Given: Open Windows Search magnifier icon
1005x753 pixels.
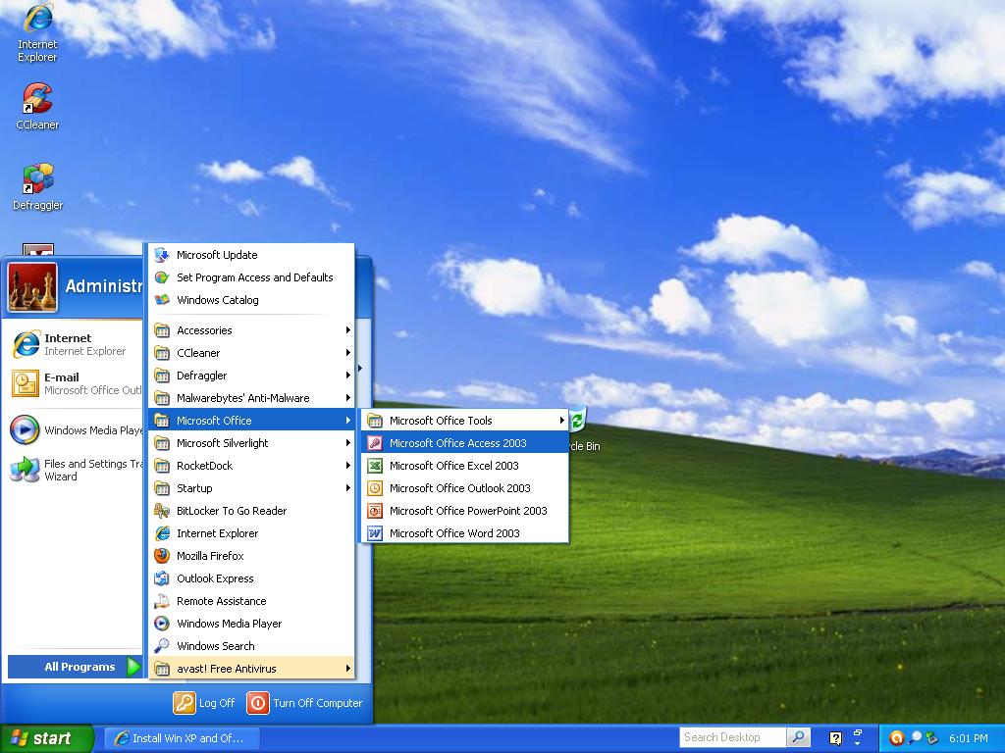Looking at the screenshot, I should [x=162, y=646].
